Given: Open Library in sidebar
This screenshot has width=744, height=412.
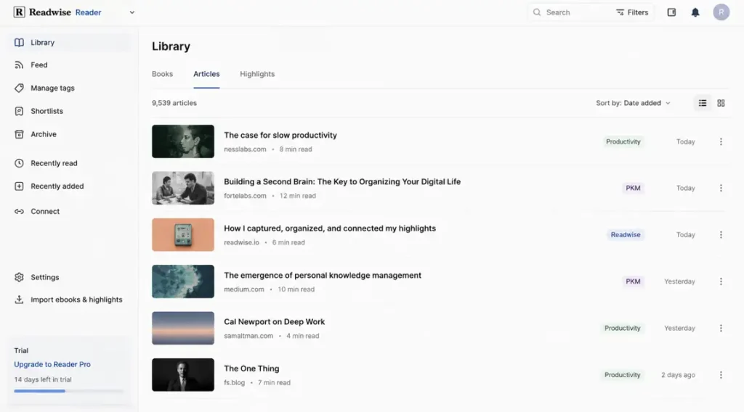Looking at the screenshot, I should (x=70, y=43).
